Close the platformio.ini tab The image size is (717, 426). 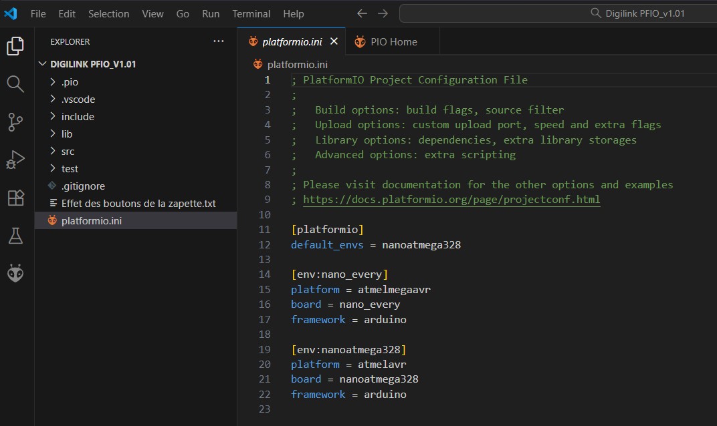click(x=334, y=41)
